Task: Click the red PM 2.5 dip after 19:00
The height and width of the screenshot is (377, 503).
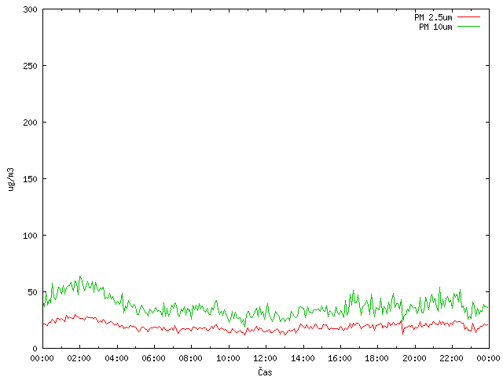Action: (x=403, y=333)
